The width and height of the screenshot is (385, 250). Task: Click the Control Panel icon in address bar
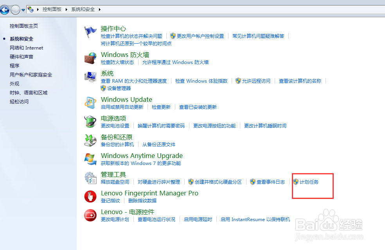point(31,9)
